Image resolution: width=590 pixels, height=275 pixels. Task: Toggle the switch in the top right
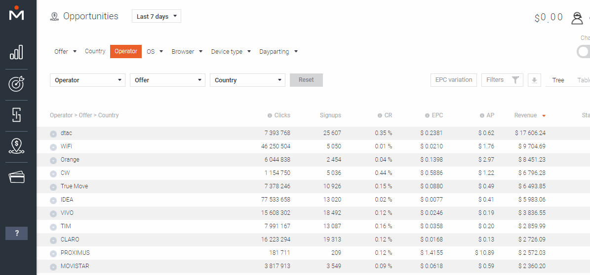pos(584,51)
